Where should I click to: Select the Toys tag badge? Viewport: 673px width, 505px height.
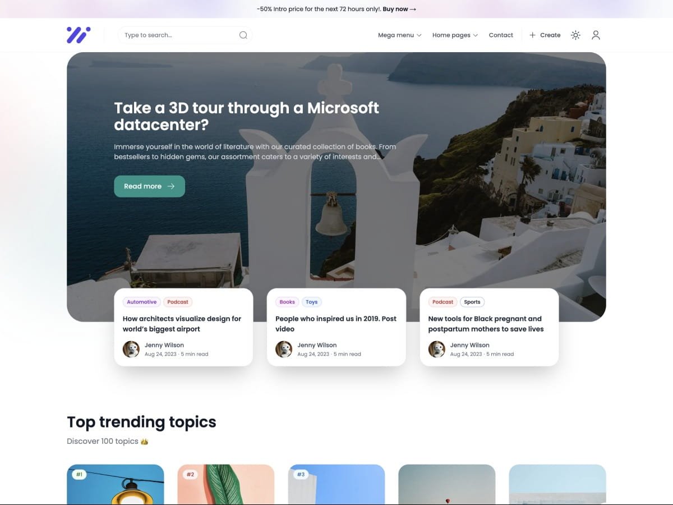(x=312, y=302)
